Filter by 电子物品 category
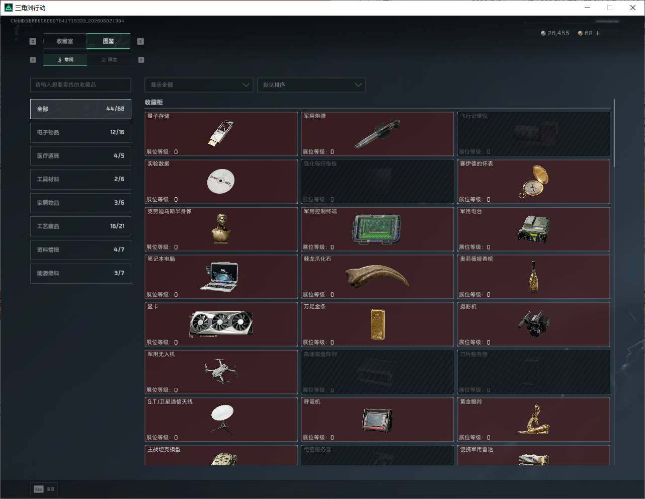Screen dimensions: 645x499 pyautogui.click(x=80, y=132)
